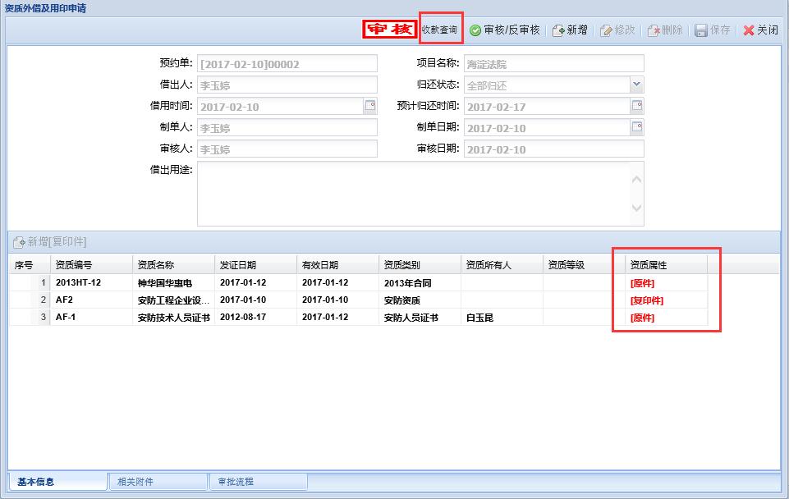Screen dimensions: 789x499
Task: Click [复印件] link in row 2
Action: tap(646, 300)
